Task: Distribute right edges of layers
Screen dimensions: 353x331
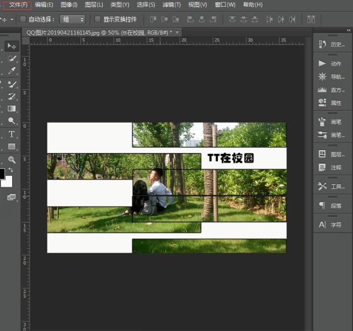Action: click(292, 19)
